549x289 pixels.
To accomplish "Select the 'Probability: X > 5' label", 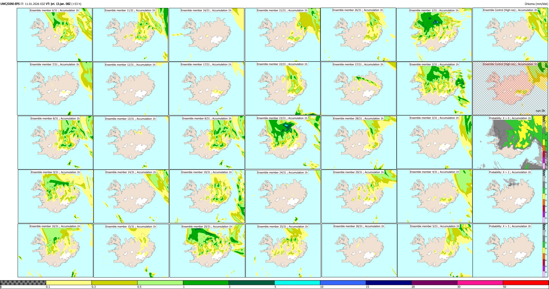I will 500,226.
